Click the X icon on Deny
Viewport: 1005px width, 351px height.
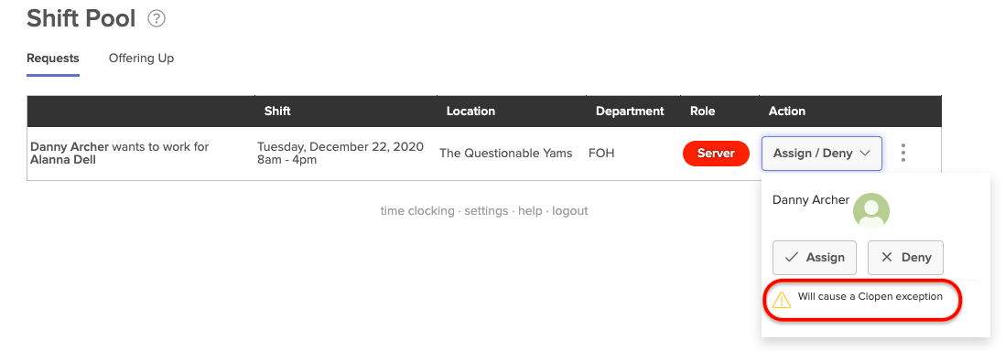point(886,258)
